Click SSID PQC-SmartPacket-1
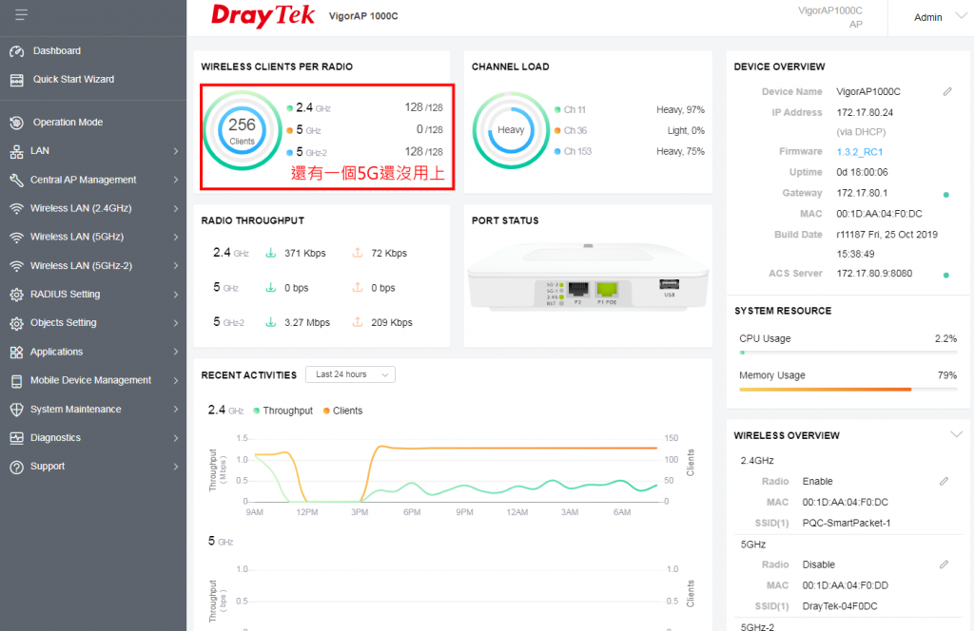Screen dimensions: 974x631 (x=846, y=523)
